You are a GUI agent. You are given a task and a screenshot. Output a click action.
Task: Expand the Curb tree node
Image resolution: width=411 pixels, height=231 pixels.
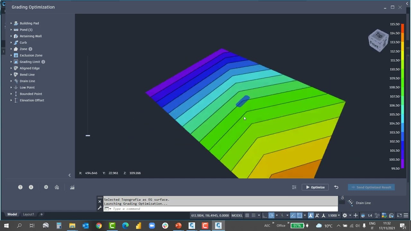pos(11,43)
